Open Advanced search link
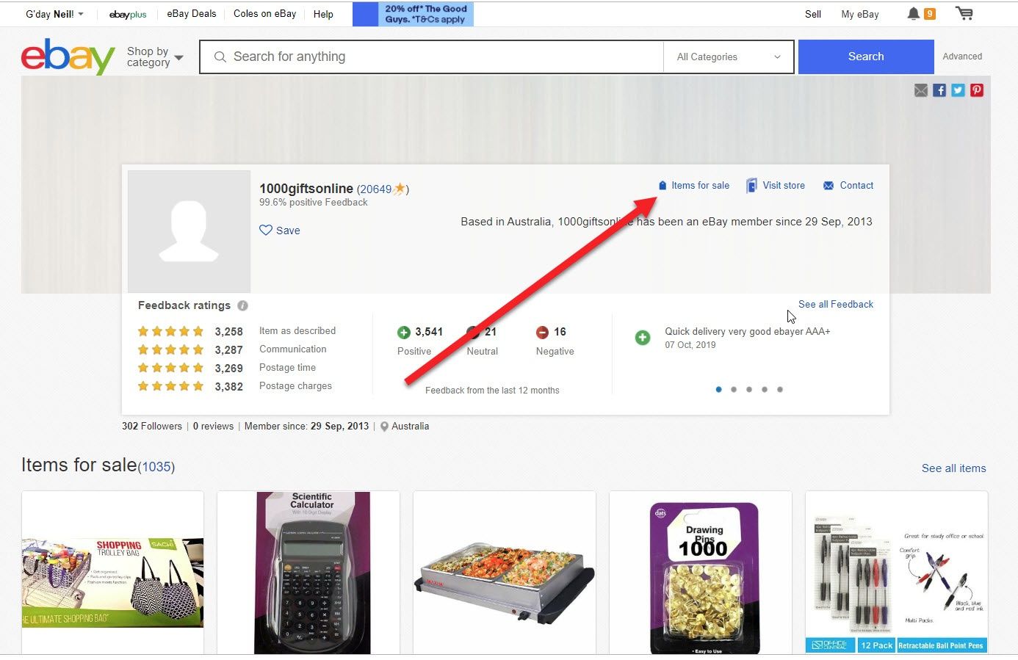Image resolution: width=1018 pixels, height=660 pixels. click(962, 57)
